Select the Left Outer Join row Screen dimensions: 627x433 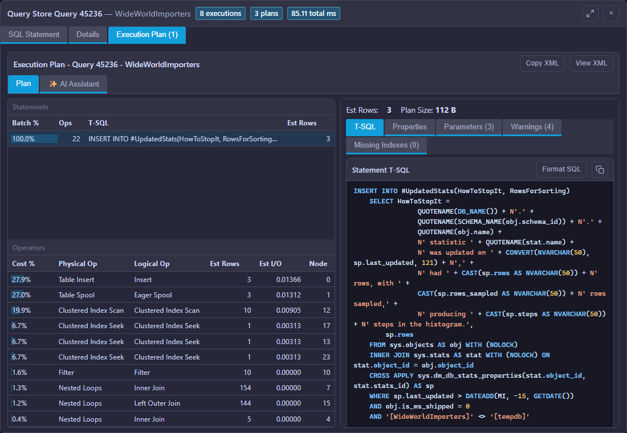tap(171, 403)
